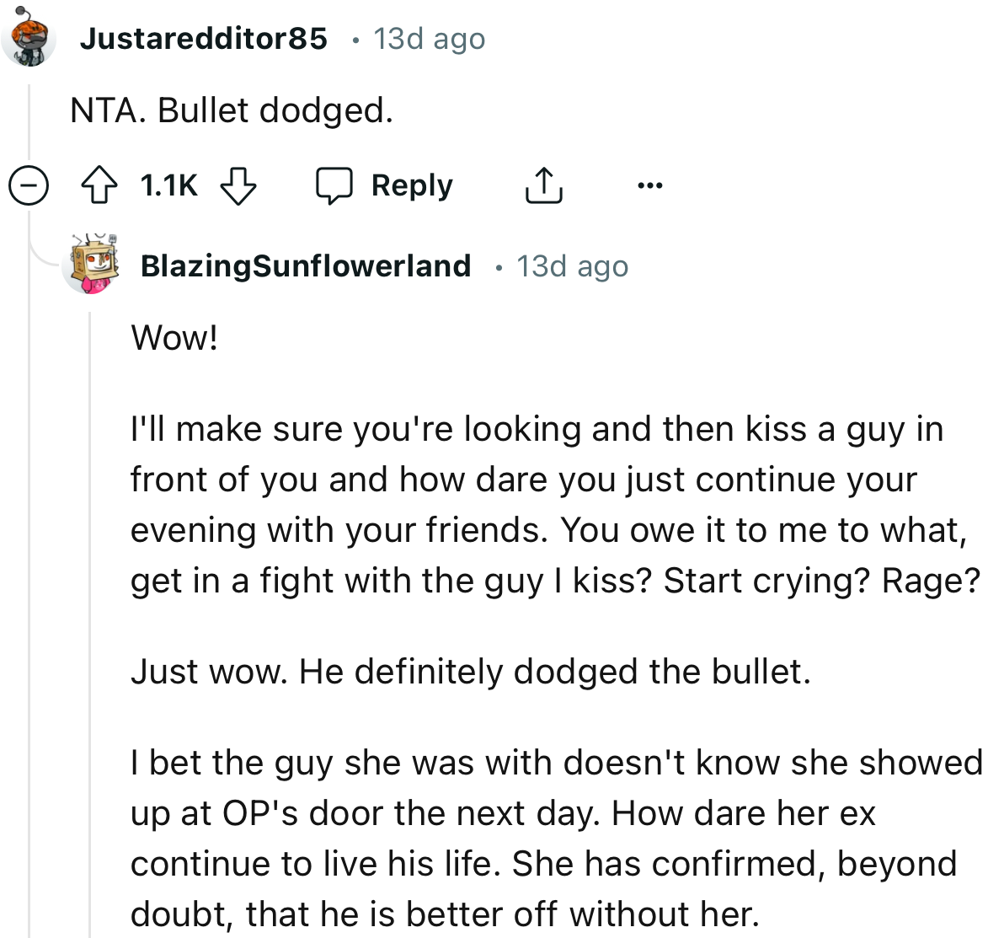The image size is (988, 938).
Task: Expand more comment actions via the three dots
Action: point(649,186)
